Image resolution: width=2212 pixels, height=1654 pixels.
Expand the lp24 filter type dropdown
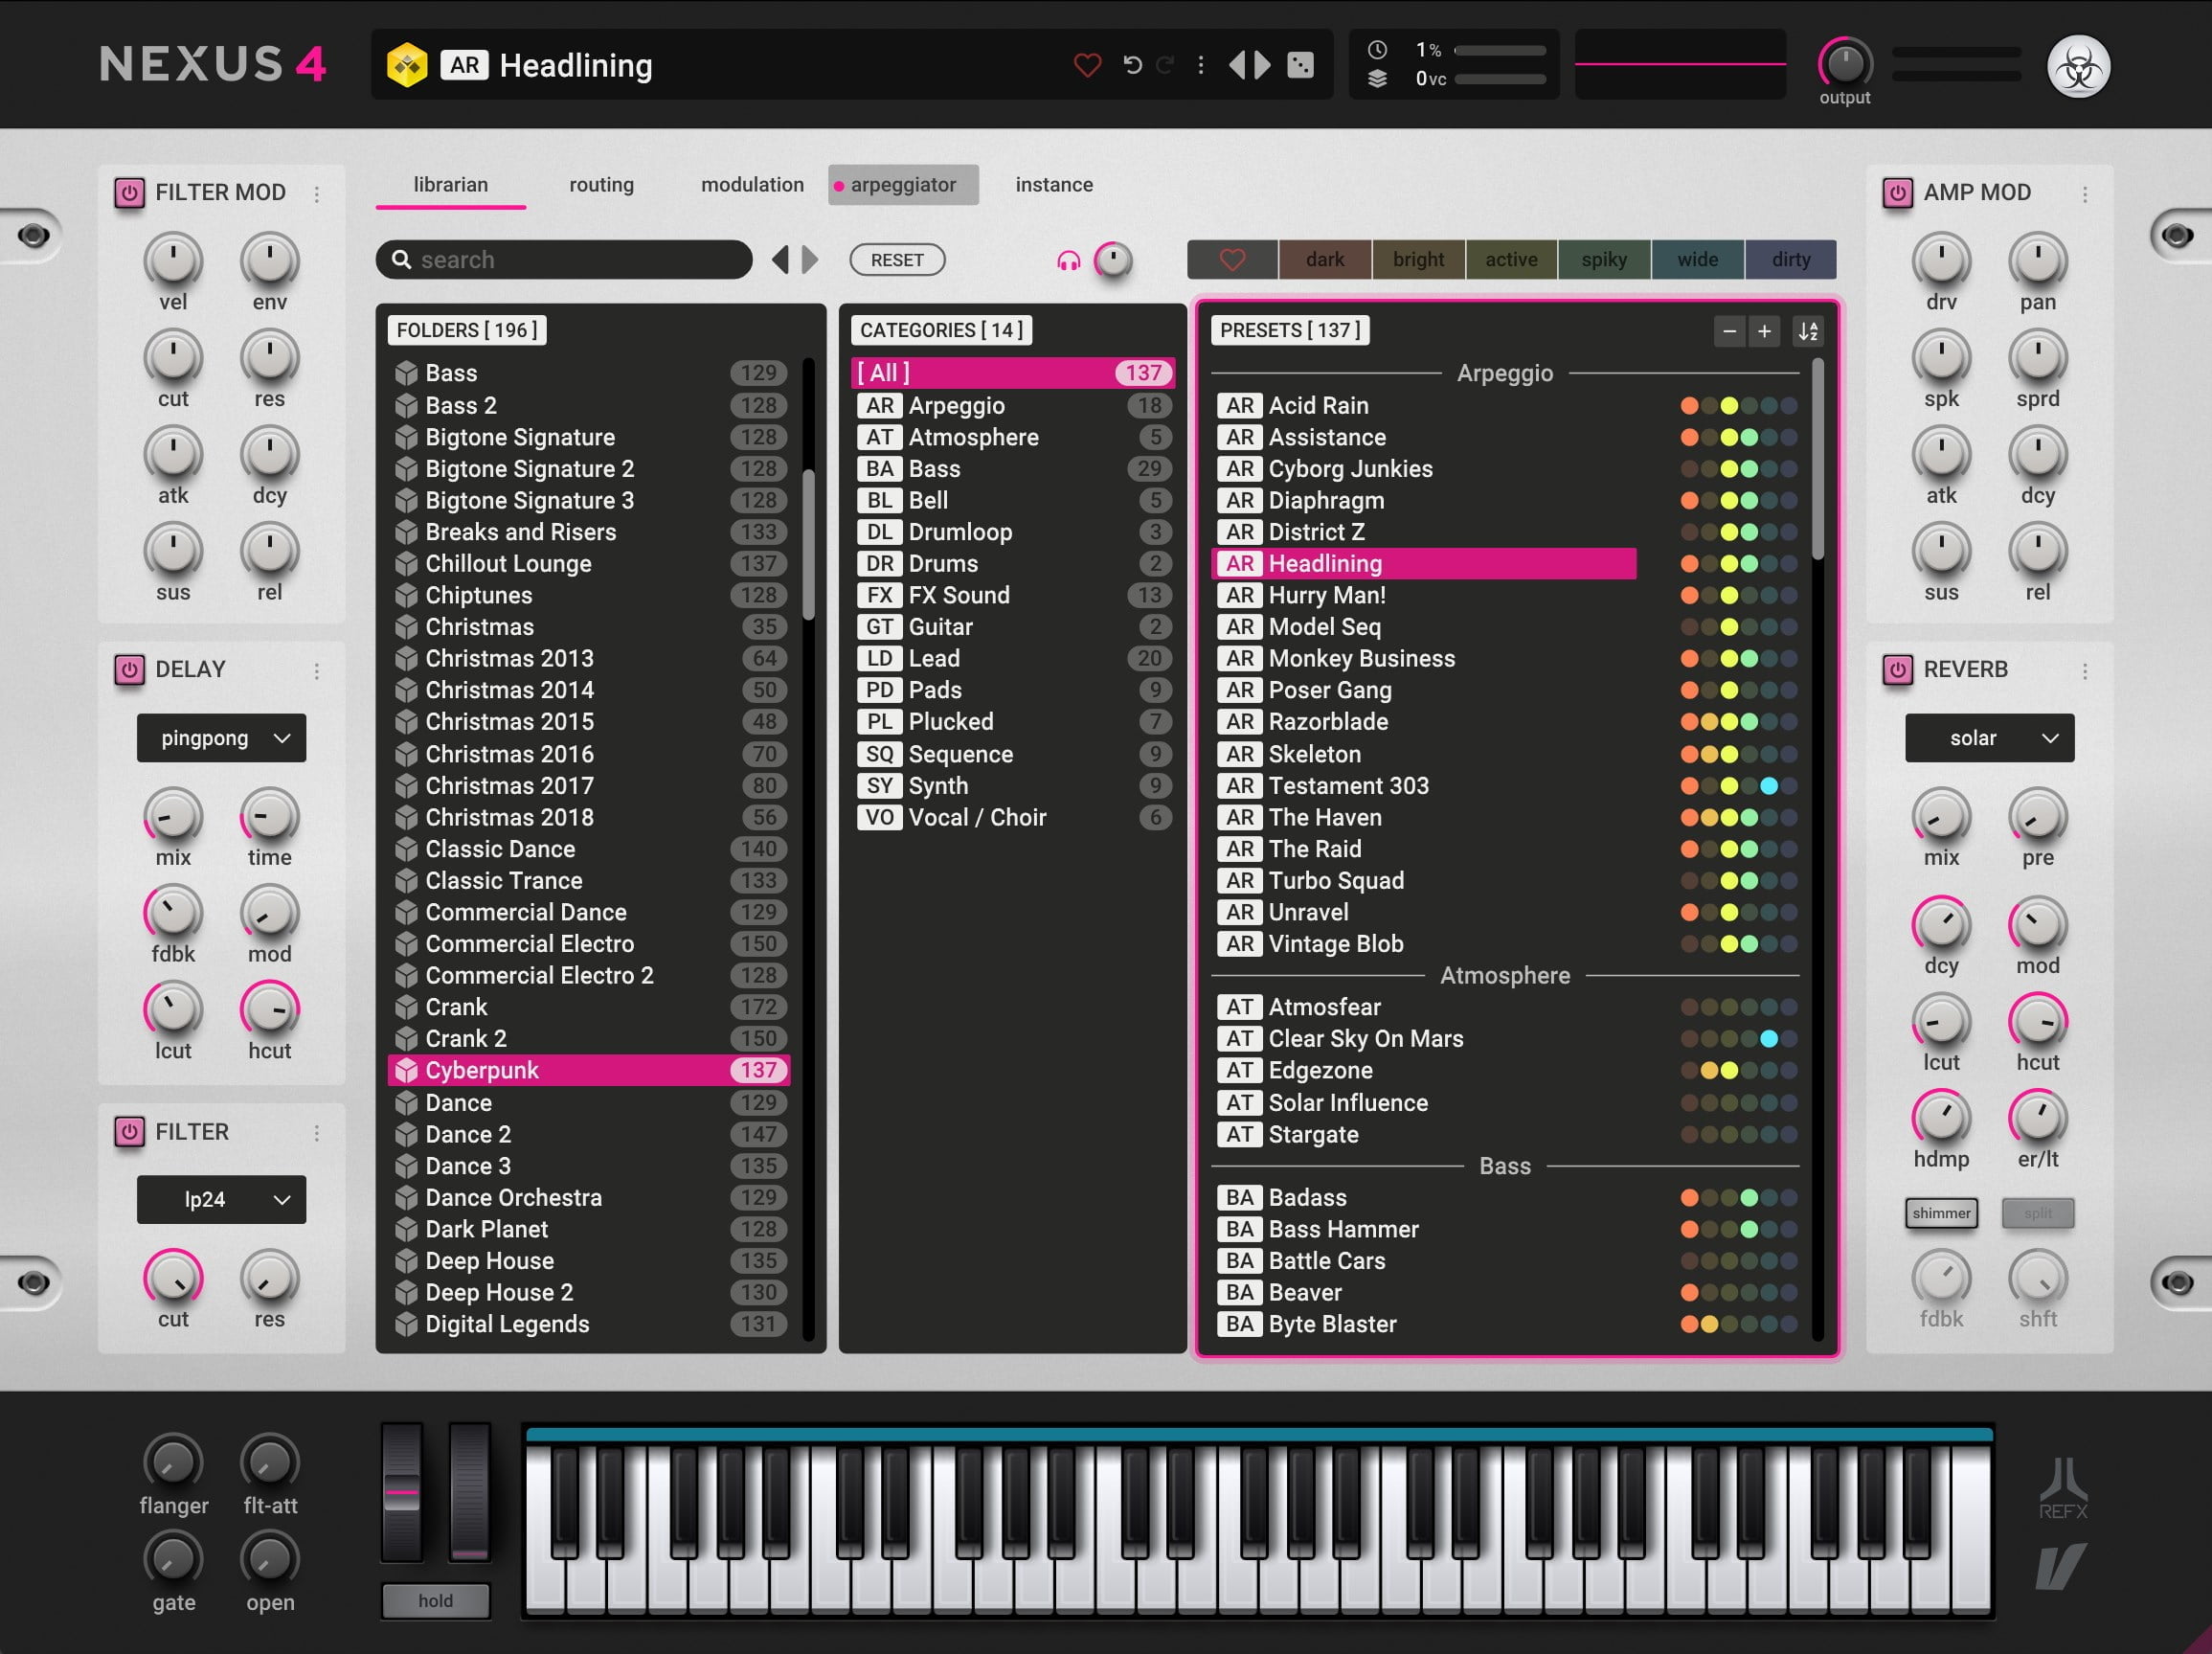(x=221, y=1199)
